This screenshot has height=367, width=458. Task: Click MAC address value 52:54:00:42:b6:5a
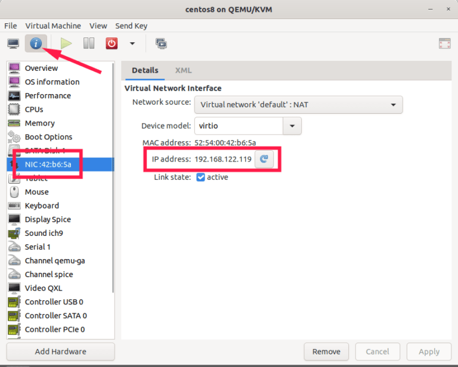point(225,142)
